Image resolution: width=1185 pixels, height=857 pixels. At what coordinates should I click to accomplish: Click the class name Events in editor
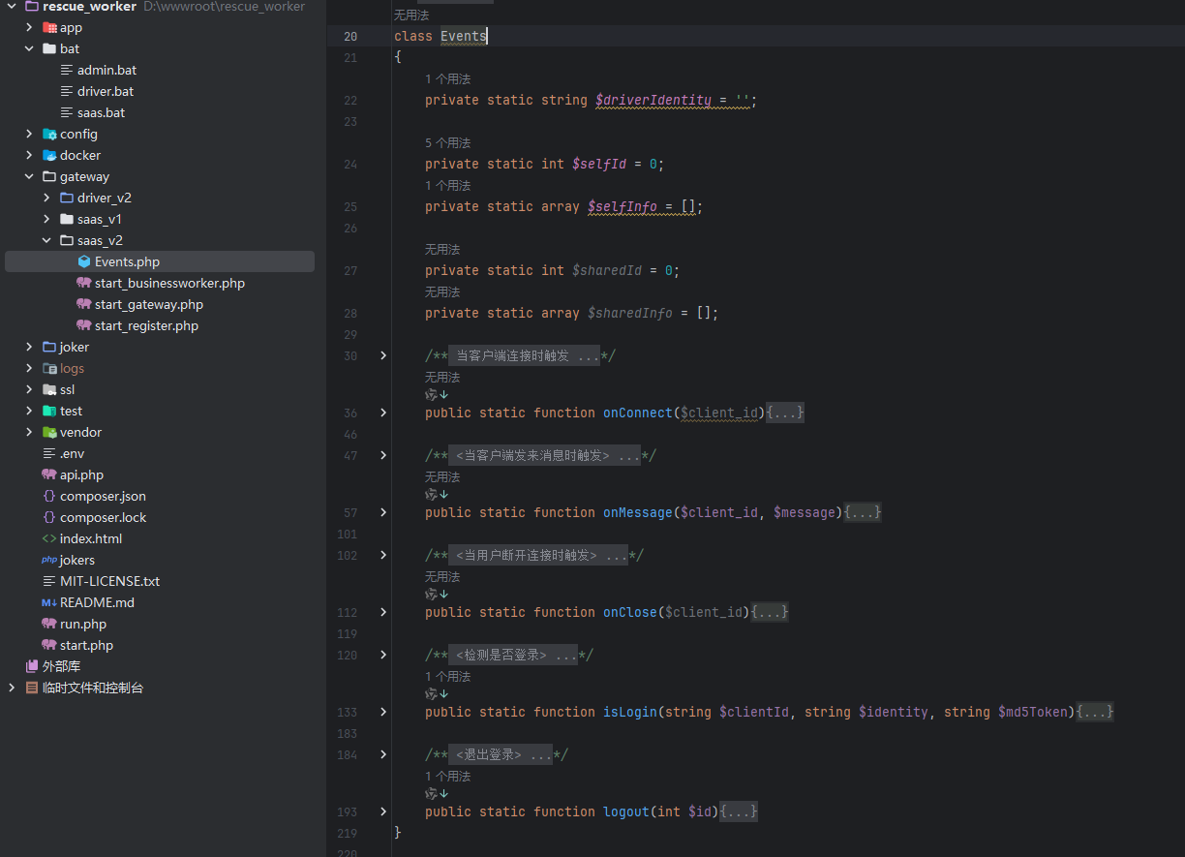click(x=464, y=37)
